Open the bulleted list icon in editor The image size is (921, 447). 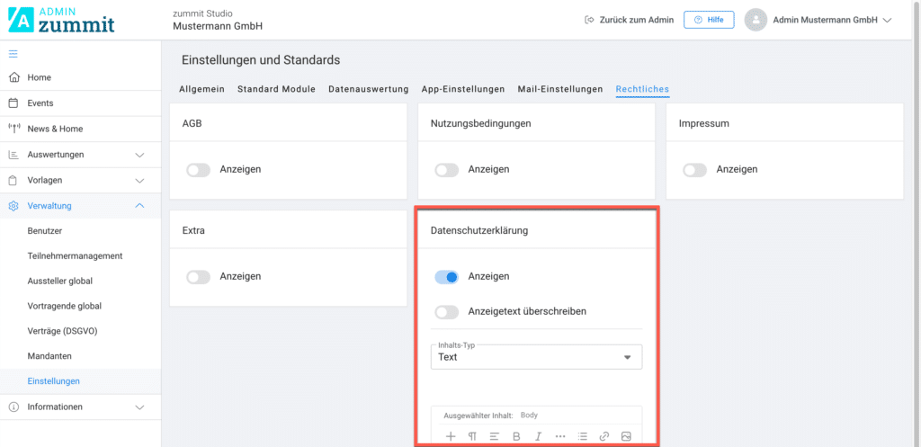click(583, 436)
